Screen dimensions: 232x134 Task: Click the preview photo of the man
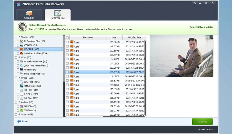181,56
